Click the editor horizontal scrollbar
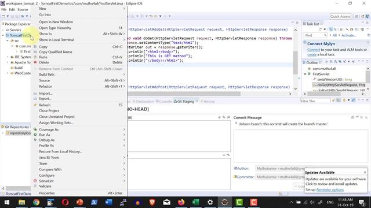The image size is (371, 208). point(184,94)
